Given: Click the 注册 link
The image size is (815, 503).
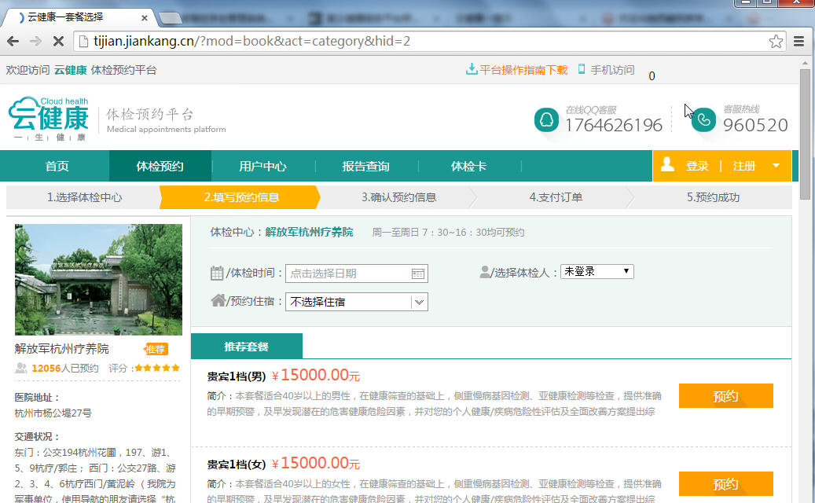Looking at the screenshot, I should point(743,166).
